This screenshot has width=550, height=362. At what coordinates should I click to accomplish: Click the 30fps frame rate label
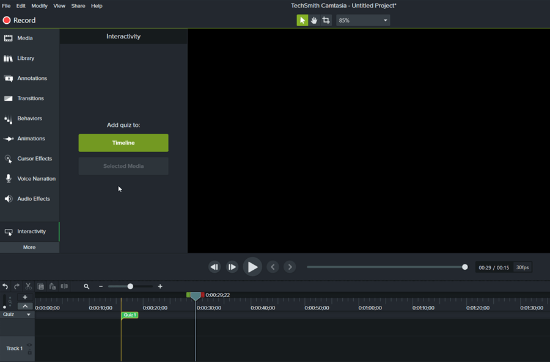[522, 267]
